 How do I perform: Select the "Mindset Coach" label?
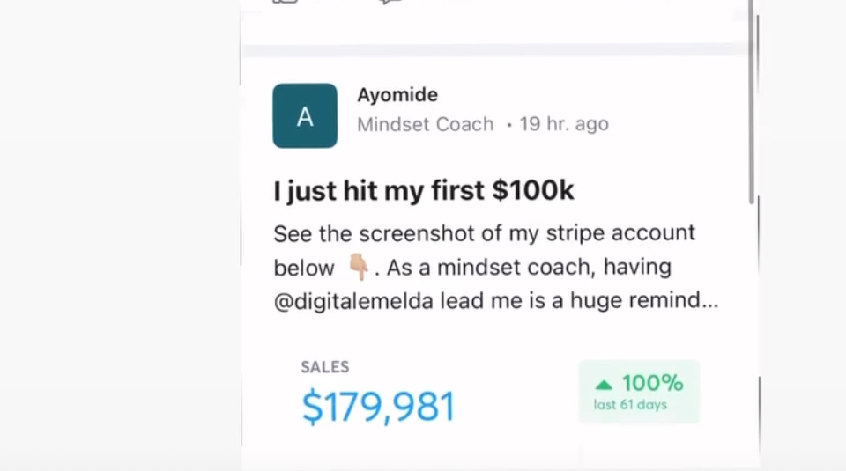click(425, 124)
